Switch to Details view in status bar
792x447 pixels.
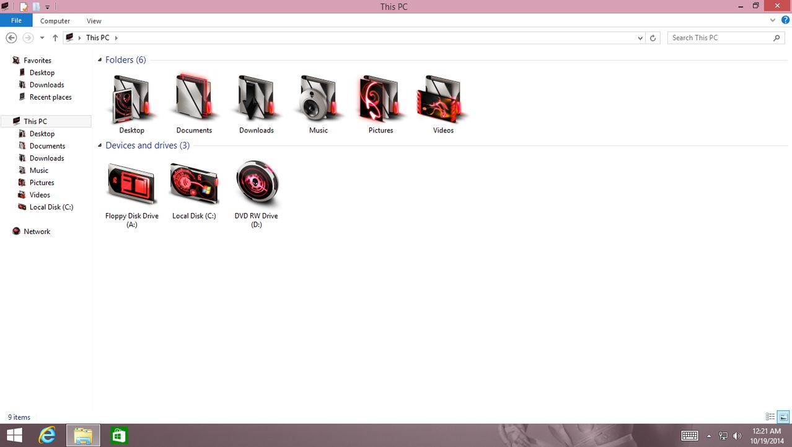tap(770, 417)
